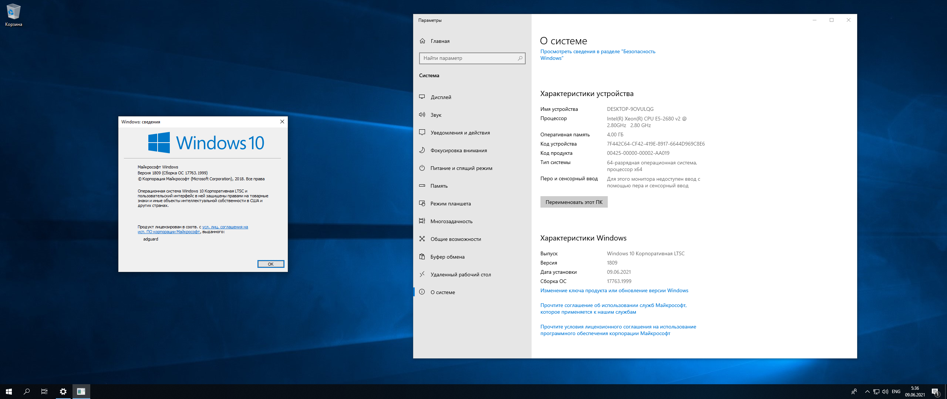
Task: Open the license agreement link in winver dialog
Action: pyautogui.click(x=193, y=229)
